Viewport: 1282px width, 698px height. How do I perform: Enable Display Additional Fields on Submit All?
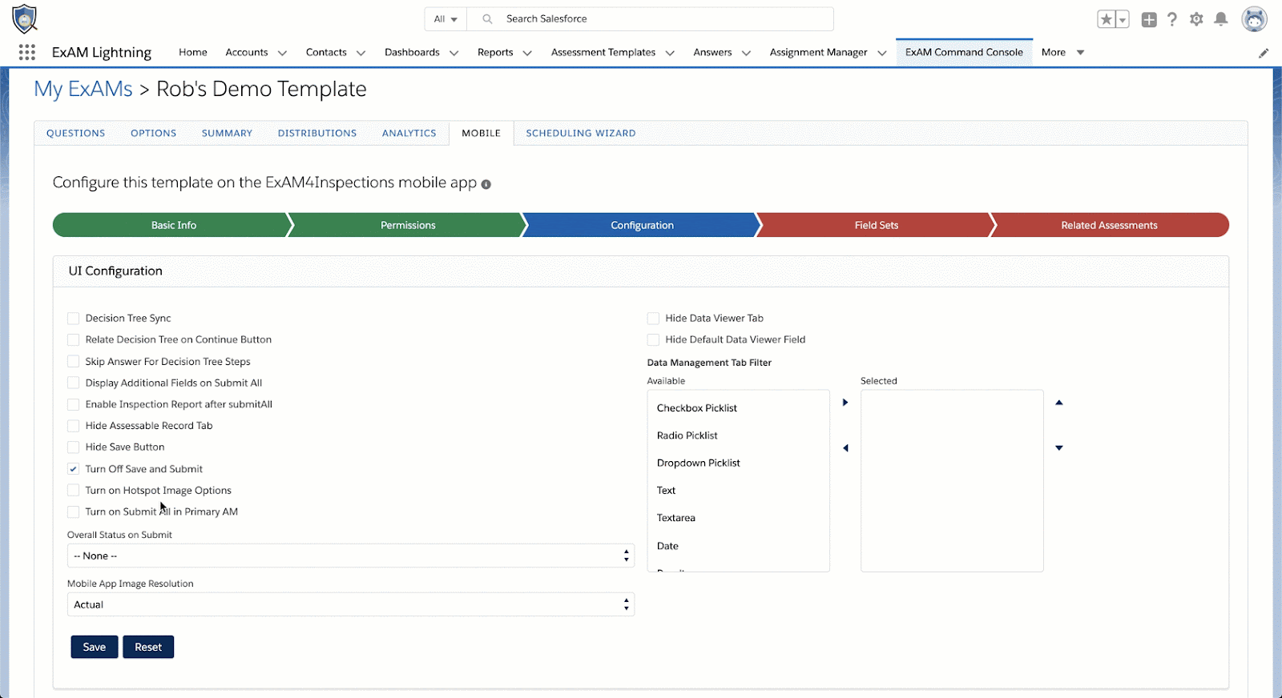click(74, 383)
